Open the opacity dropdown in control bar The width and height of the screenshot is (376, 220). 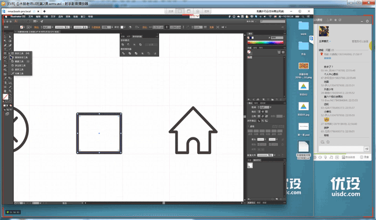(x=112, y=27)
